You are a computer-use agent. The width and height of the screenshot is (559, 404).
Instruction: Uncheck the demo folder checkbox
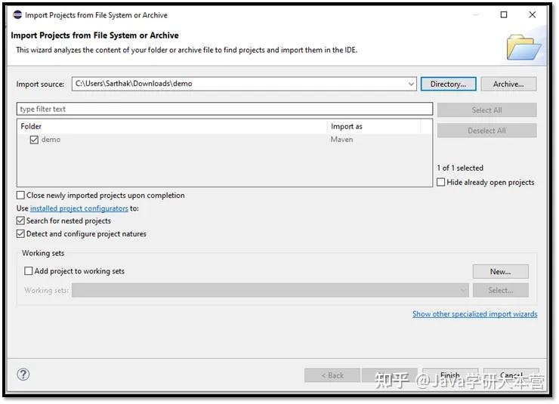[34, 140]
